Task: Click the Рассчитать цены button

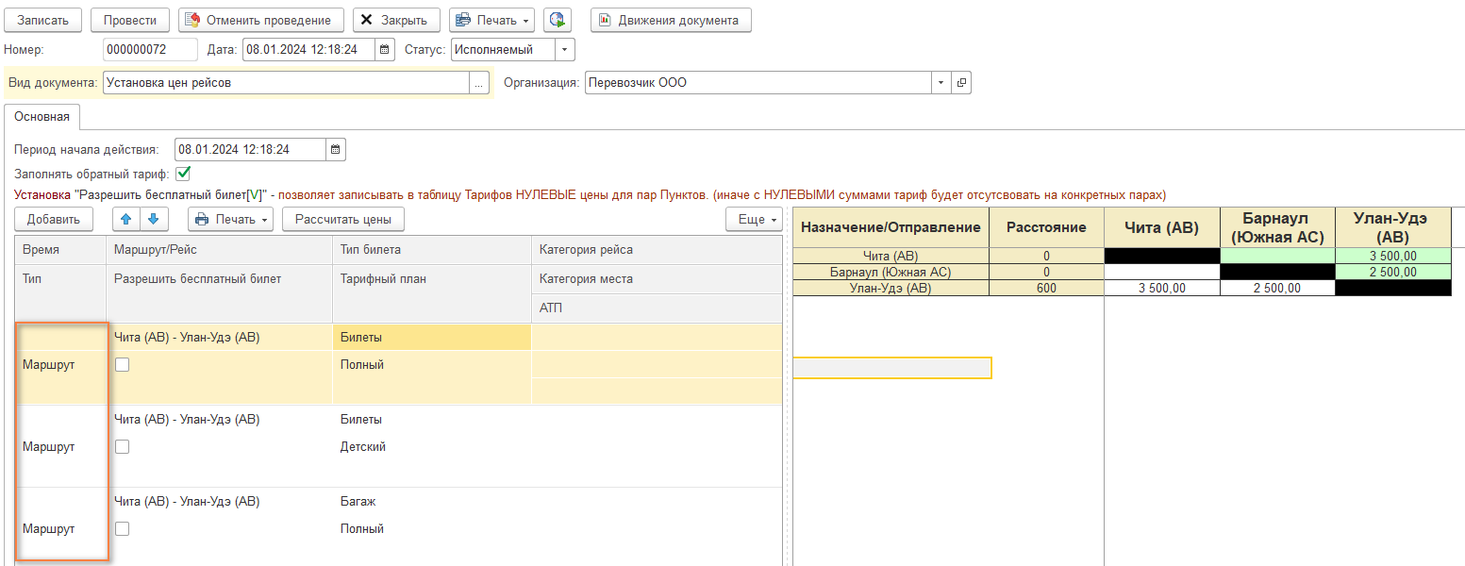Action: [x=343, y=220]
